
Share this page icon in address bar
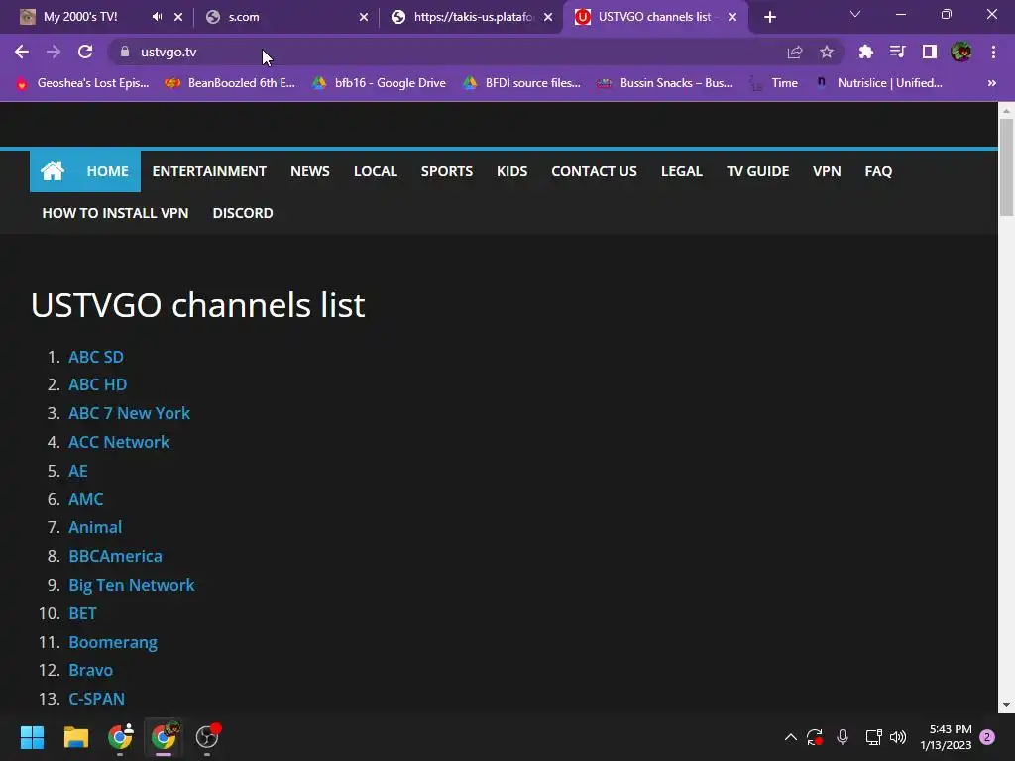(795, 52)
